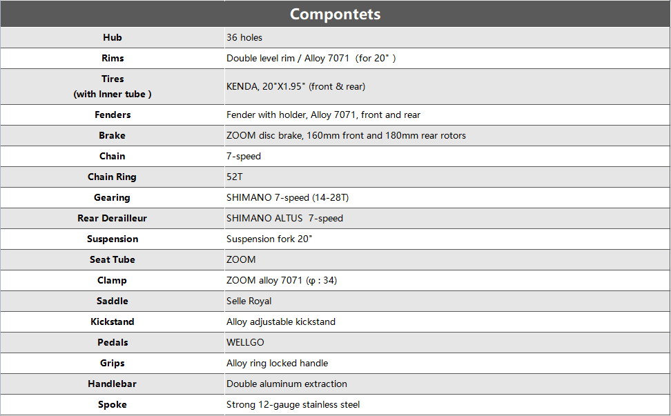Image resolution: width=671 pixels, height=416 pixels.
Task: Click the 36 holes value cell
Action: click(x=244, y=37)
